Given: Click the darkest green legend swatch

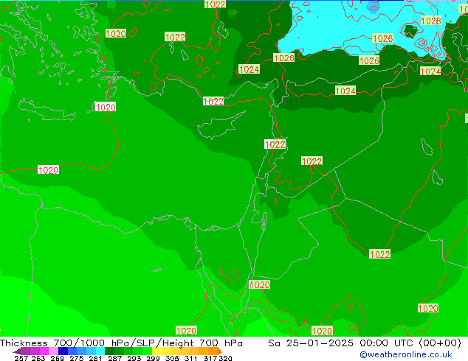Looking at the screenshot, I should coord(109,351).
